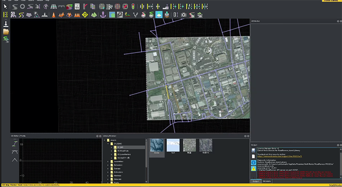342x187 pixels.
Task: Choose the traffic signal tool
Action: pos(133,7)
